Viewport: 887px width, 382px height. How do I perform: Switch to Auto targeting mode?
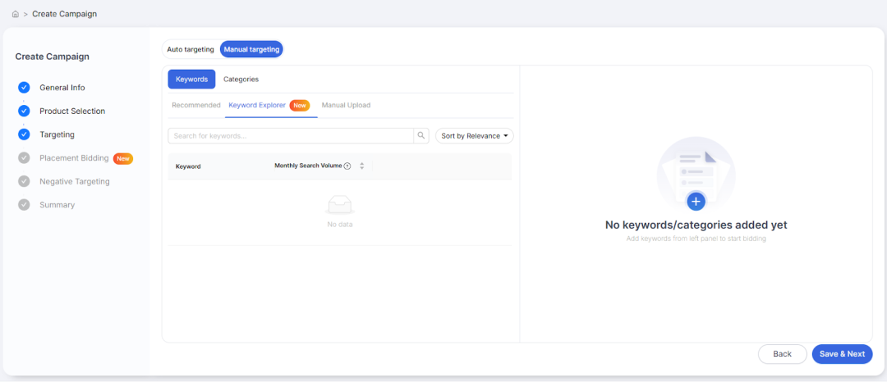(191, 50)
